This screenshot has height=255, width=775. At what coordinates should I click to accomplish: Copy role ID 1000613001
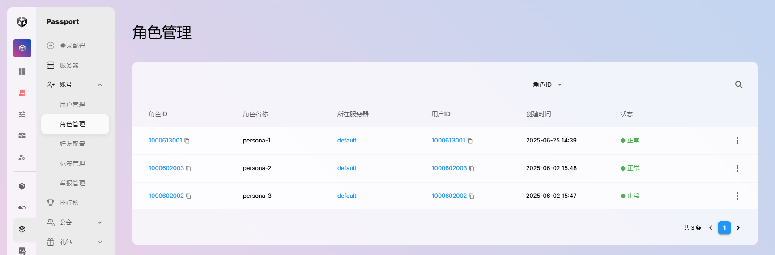point(187,141)
